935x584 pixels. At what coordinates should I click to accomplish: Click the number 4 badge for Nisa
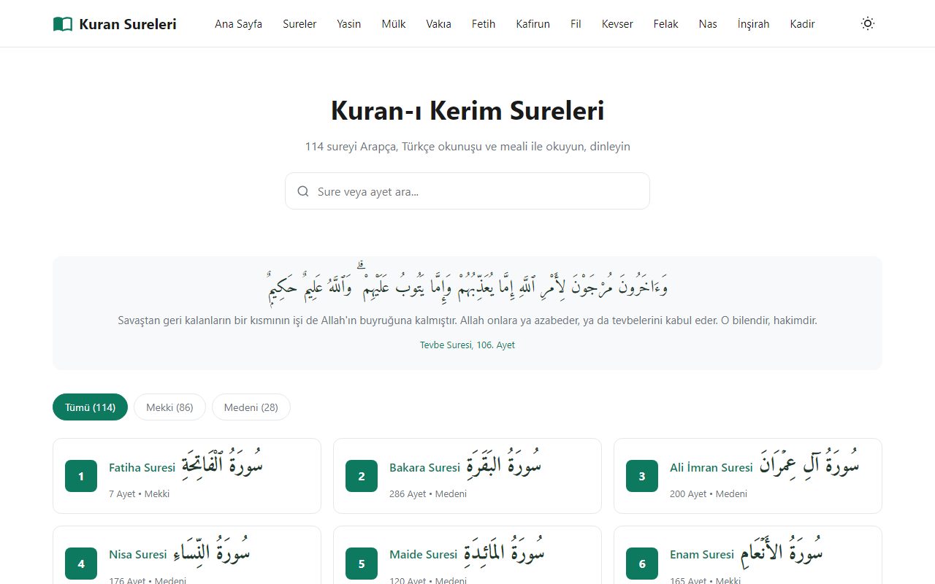pyautogui.click(x=81, y=564)
